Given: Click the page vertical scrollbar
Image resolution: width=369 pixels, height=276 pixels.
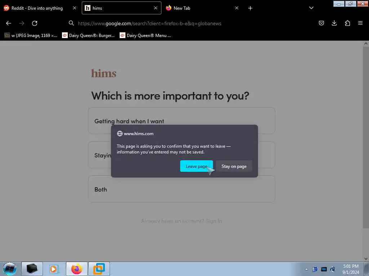Looking at the screenshot, I should (366, 137).
